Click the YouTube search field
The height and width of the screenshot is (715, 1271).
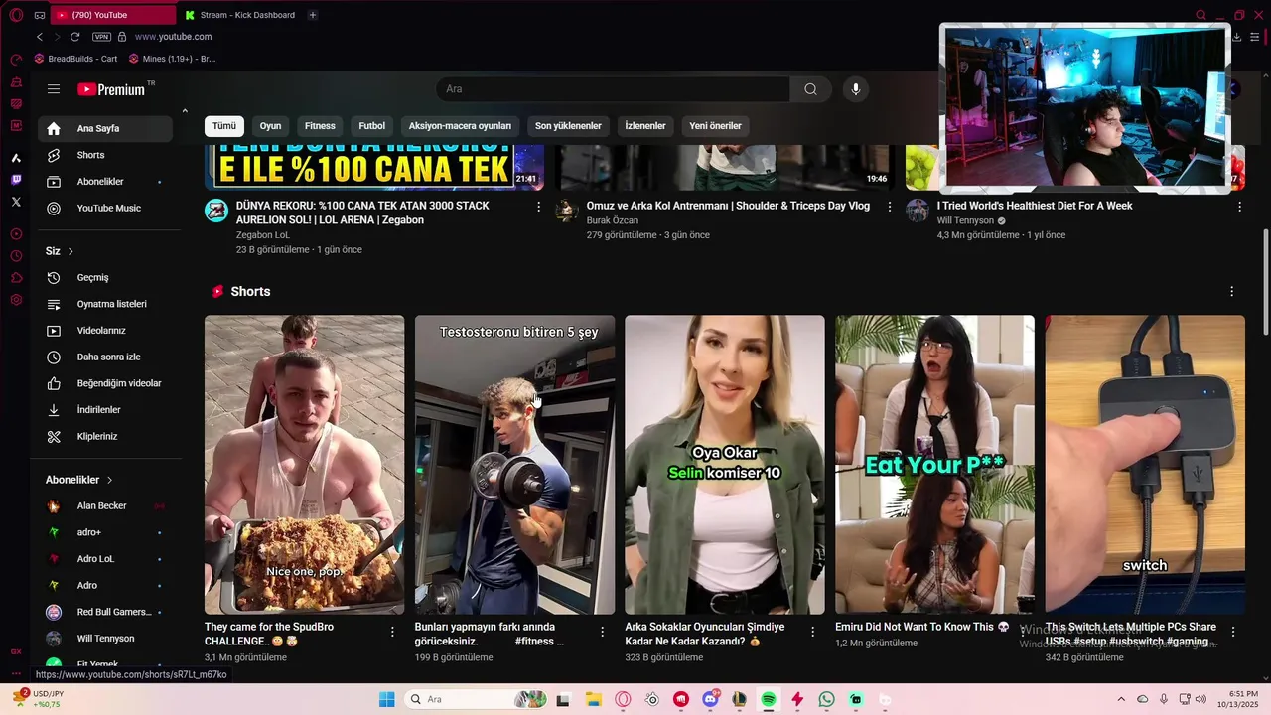click(x=613, y=89)
